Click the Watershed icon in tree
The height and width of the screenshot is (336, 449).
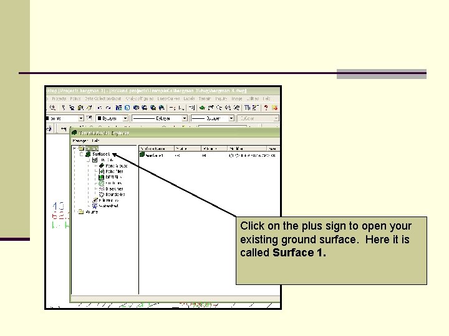pyautogui.click(x=95, y=206)
